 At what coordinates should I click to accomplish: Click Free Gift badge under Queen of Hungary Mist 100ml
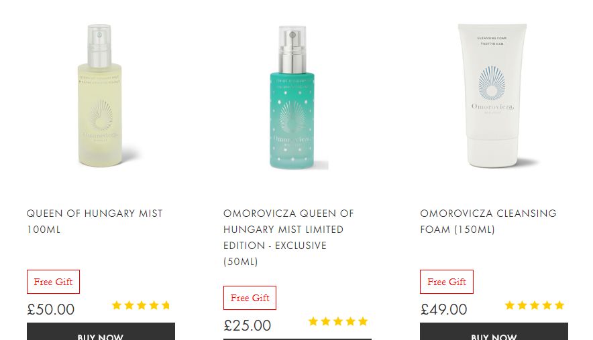coord(53,282)
